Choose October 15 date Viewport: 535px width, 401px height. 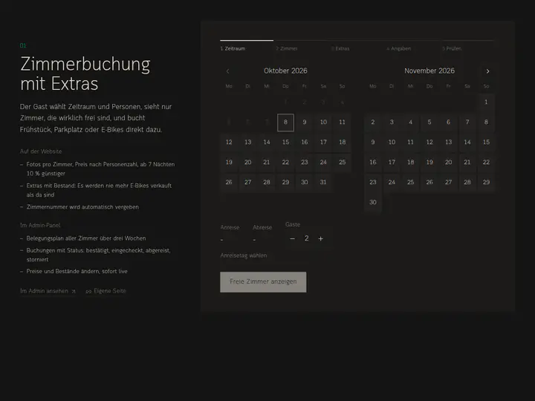(x=285, y=142)
